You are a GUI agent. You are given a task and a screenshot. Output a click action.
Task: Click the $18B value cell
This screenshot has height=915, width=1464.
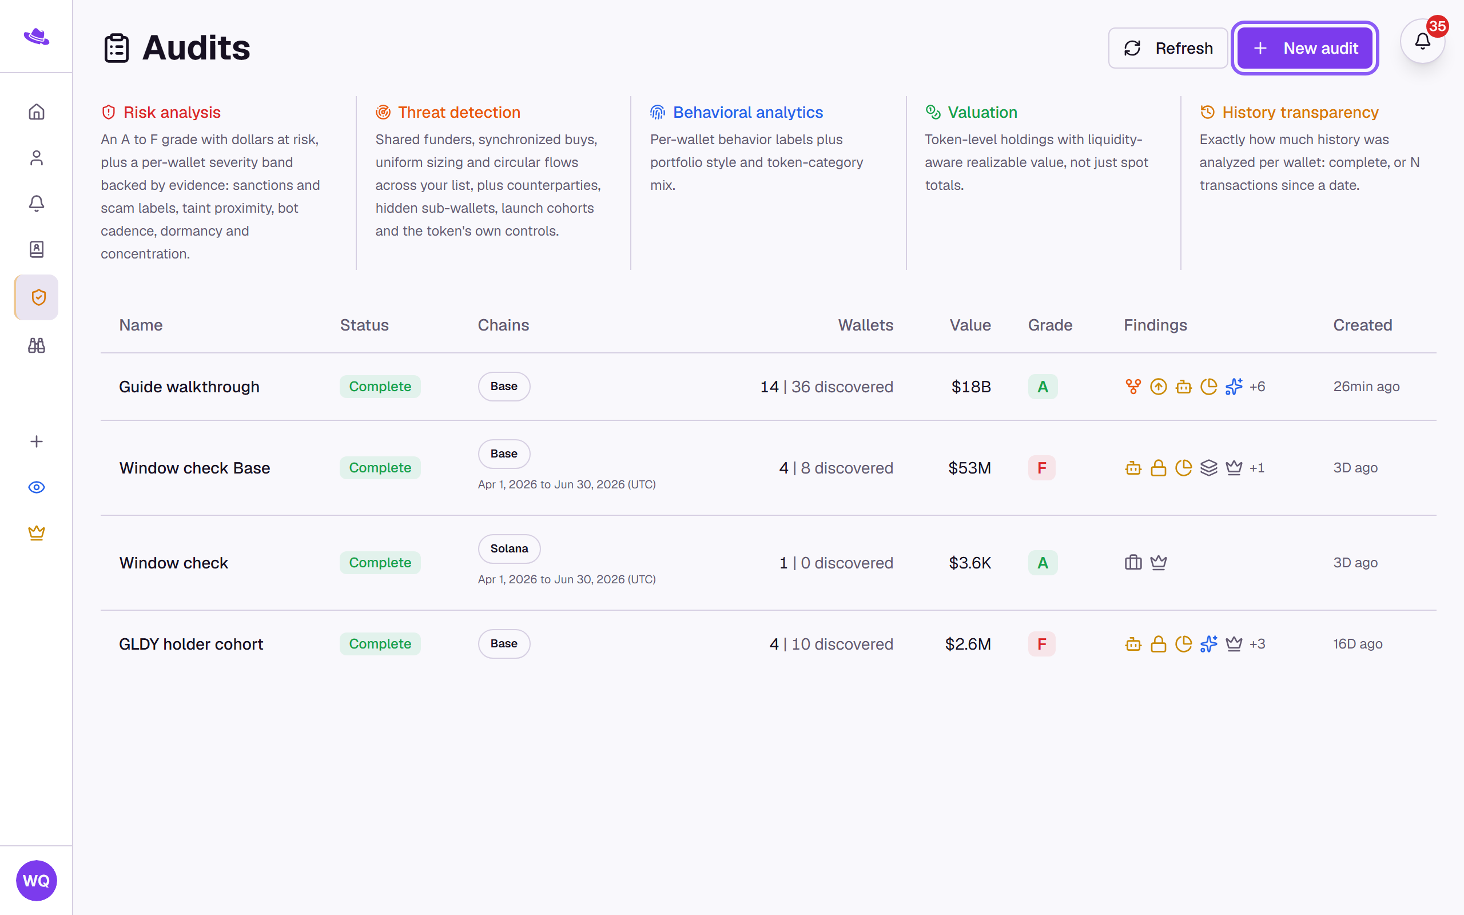[971, 387]
